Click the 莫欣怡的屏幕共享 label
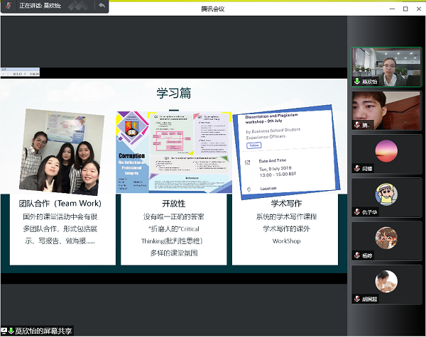The width and height of the screenshot is (426, 337). (x=44, y=331)
